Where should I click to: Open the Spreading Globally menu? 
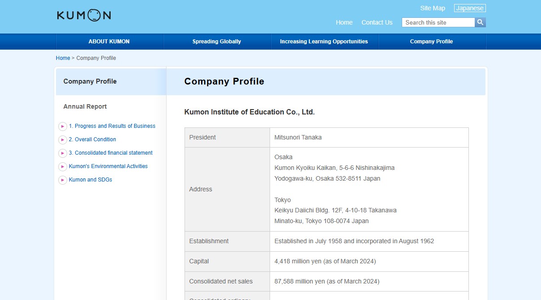[x=217, y=42]
